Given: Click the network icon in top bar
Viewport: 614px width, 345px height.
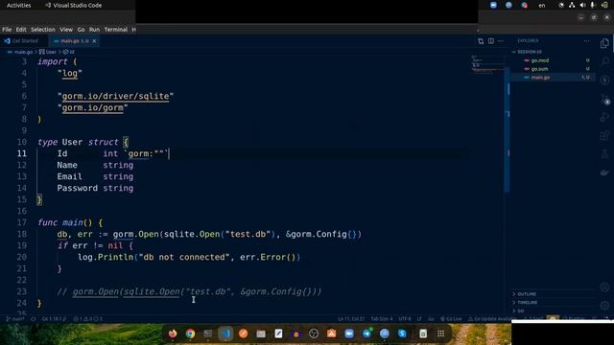Looking at the screenshot, I should coord(572,5).
